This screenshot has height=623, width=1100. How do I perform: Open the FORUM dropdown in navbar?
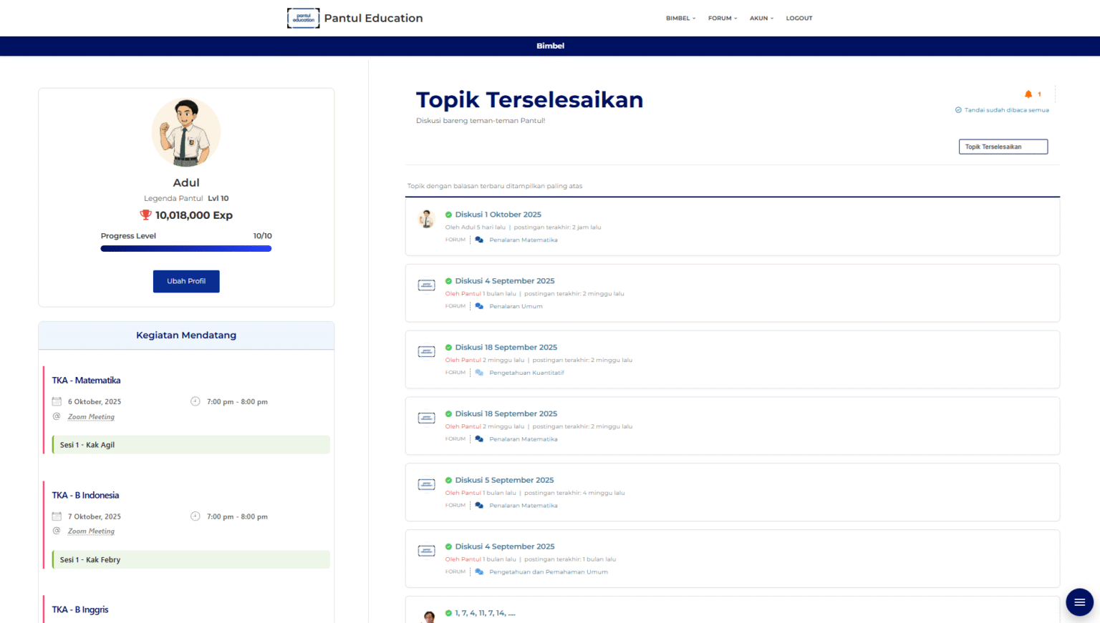722,19
